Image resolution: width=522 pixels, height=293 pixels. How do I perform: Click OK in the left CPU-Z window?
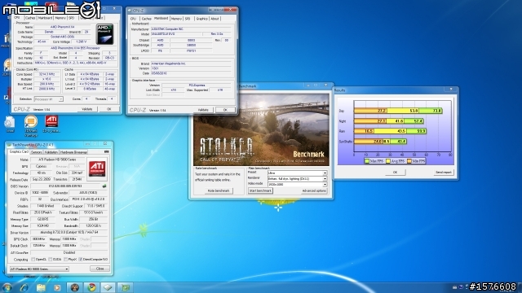tap(108, 109)
